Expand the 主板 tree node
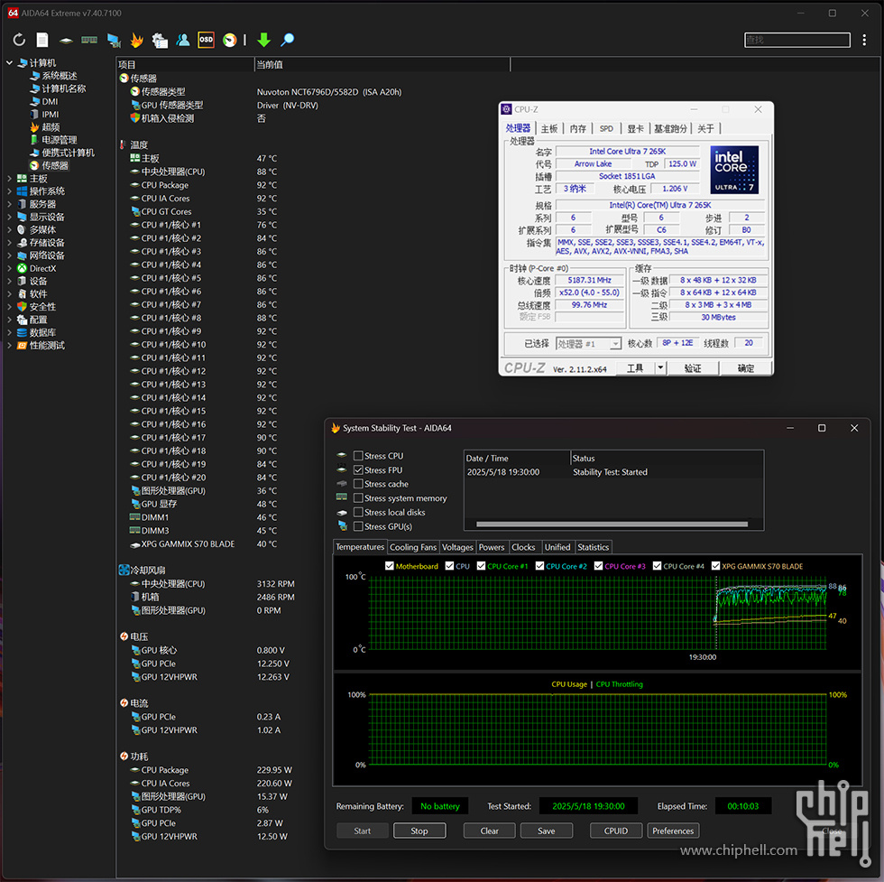884x882 pixels. coord(9,179)
